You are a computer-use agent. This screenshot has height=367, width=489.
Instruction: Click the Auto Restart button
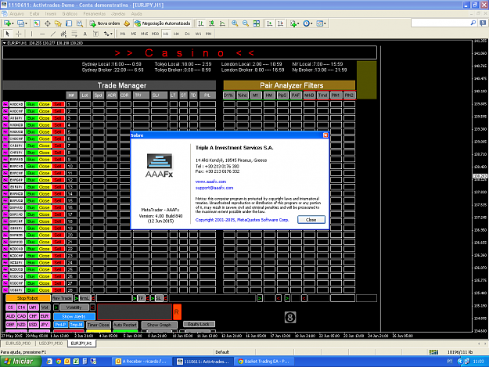pos(124,325)
